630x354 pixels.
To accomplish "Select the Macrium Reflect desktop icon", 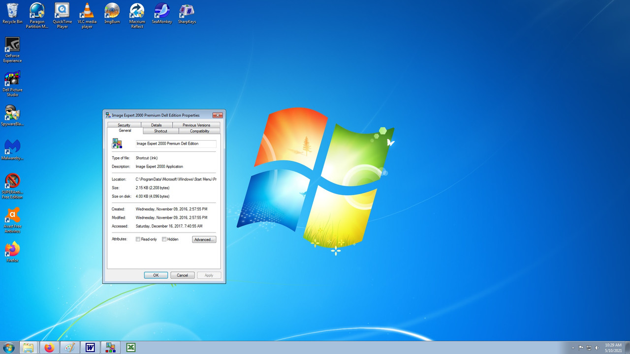I will click(137, 12).
